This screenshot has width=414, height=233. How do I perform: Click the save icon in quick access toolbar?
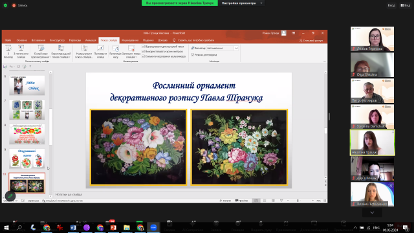pos(5,67)
